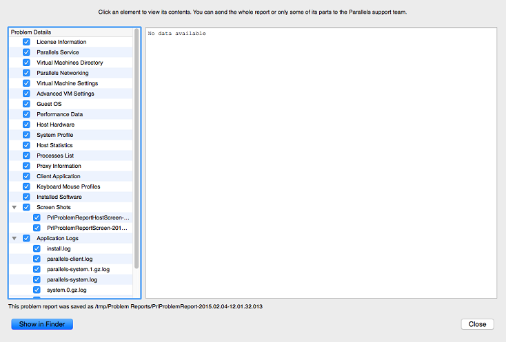
Task: View Virtual Machines Directory contents
Action: coord(70,63)
